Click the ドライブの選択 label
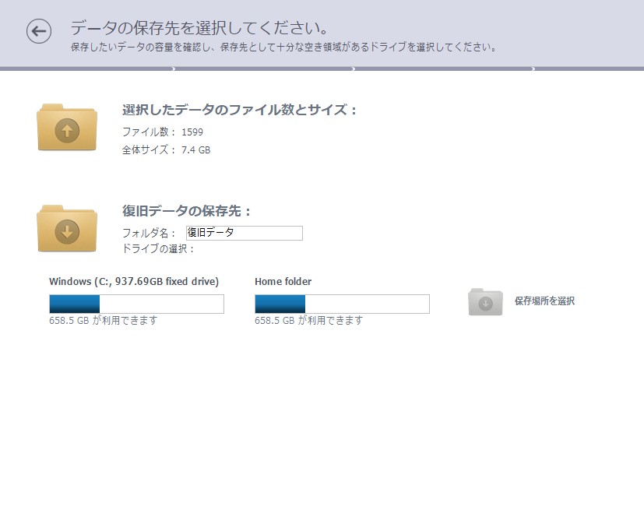 (158, 249)
